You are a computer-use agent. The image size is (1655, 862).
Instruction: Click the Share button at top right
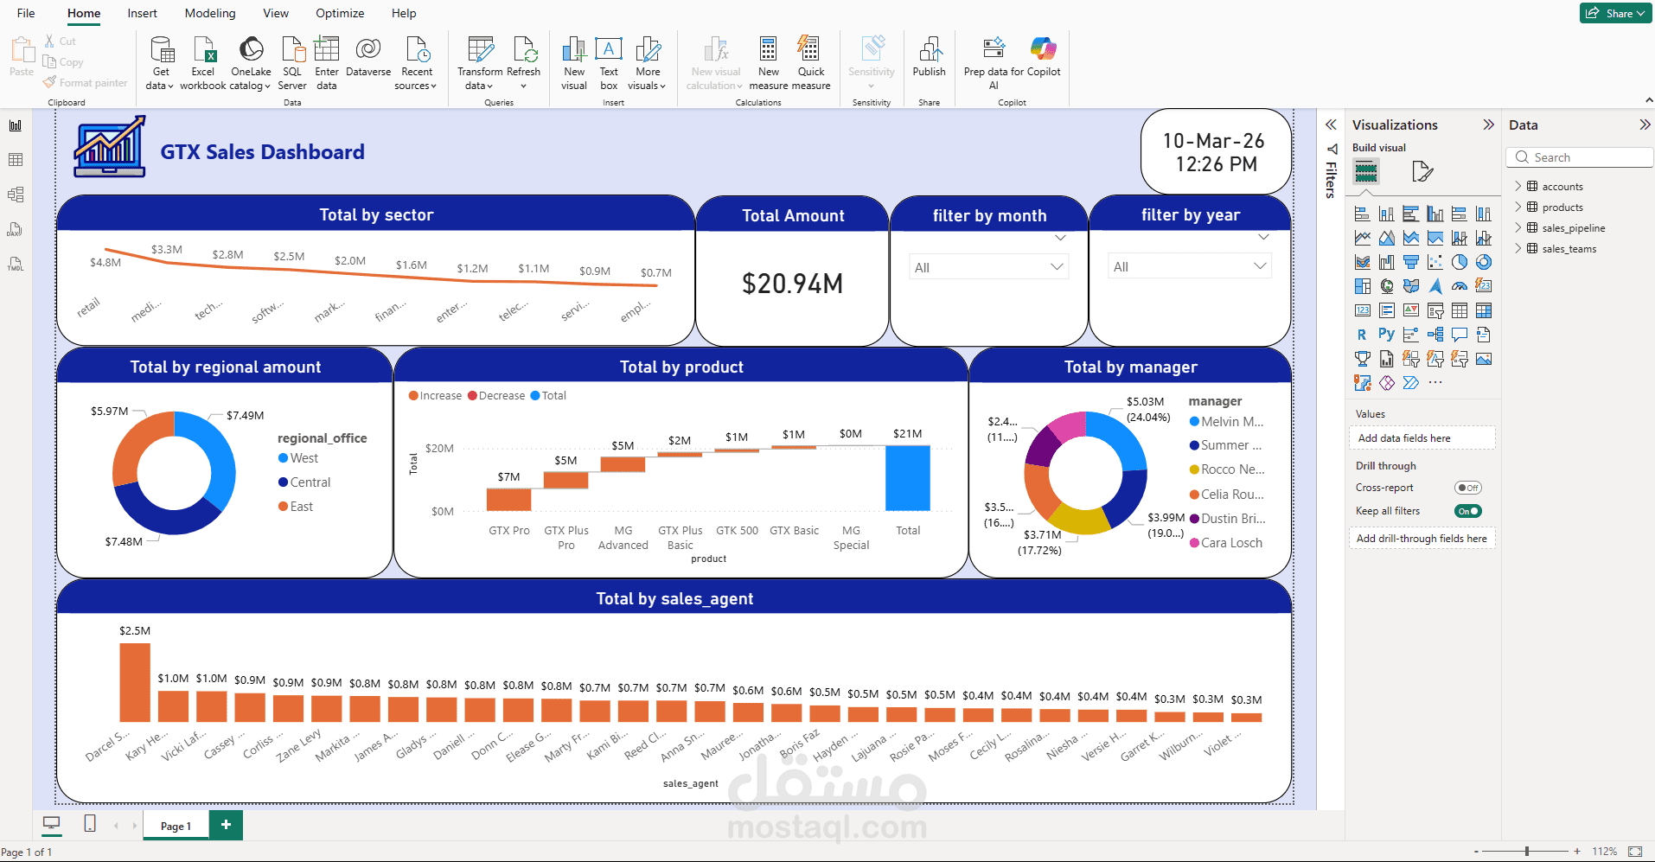tap(1613, 13)
